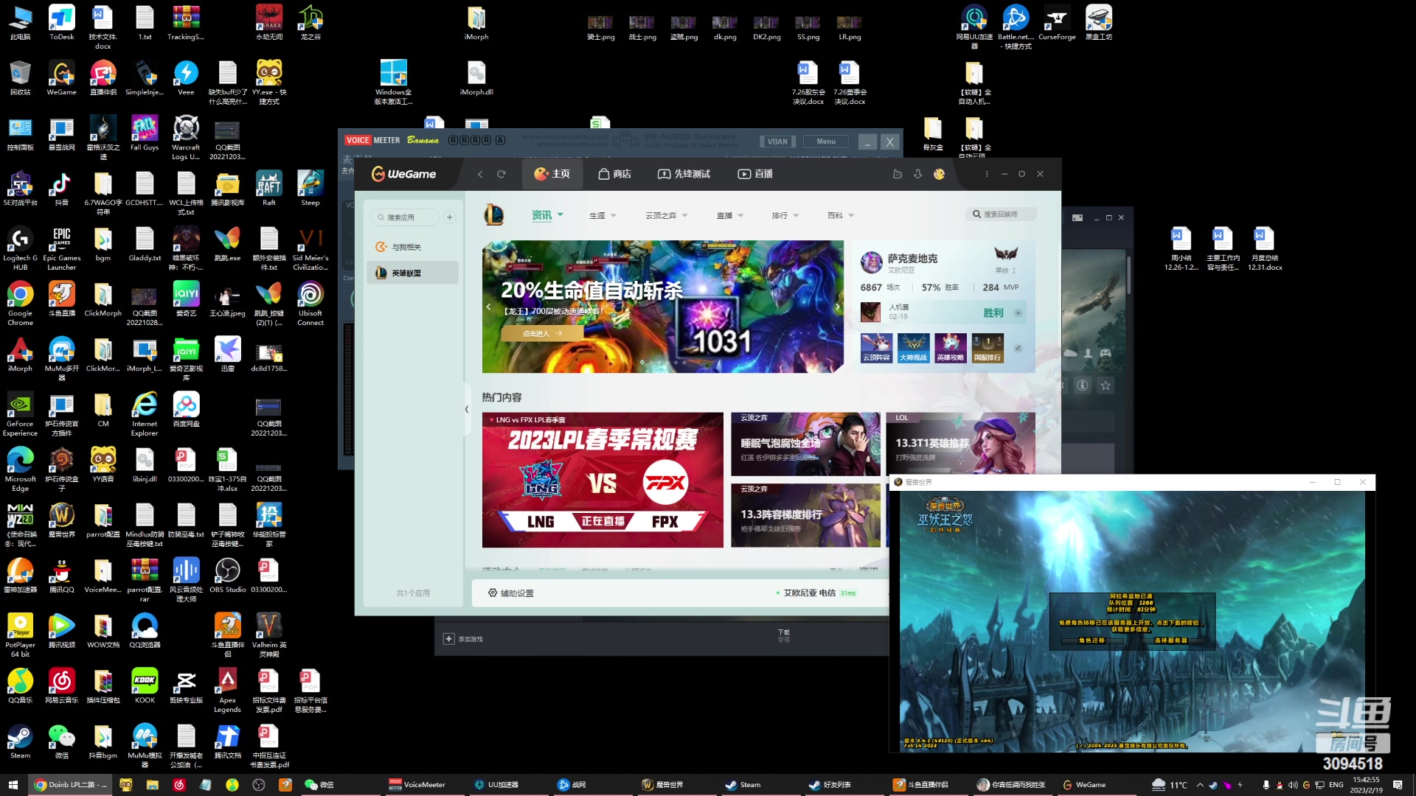Open the 13.3阵容梯度排行 article card
This screenshot has height=796, width=1416.
point(805,515)
